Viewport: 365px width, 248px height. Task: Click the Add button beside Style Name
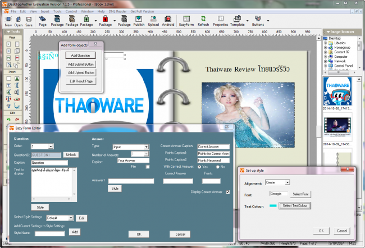75,232
